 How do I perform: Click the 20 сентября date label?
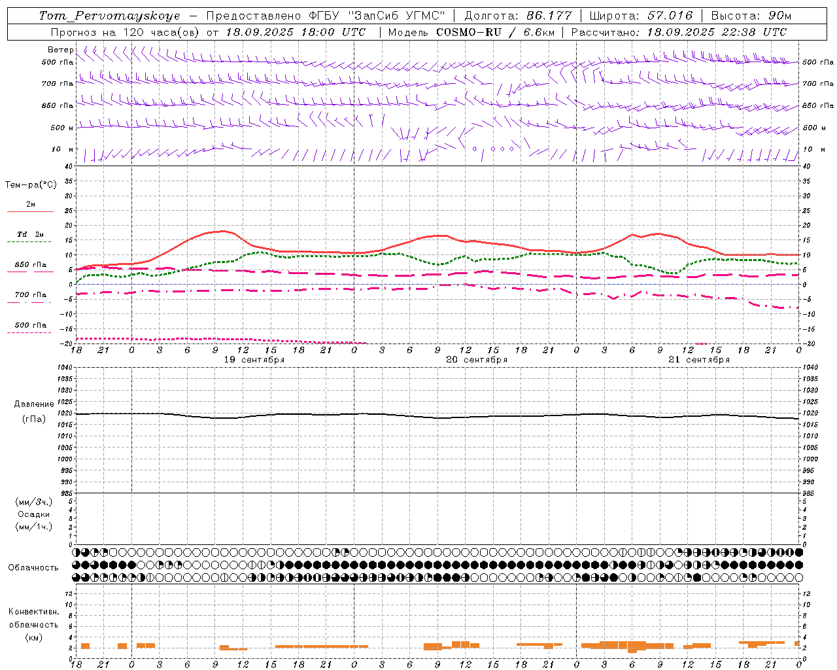coord(477,359)
